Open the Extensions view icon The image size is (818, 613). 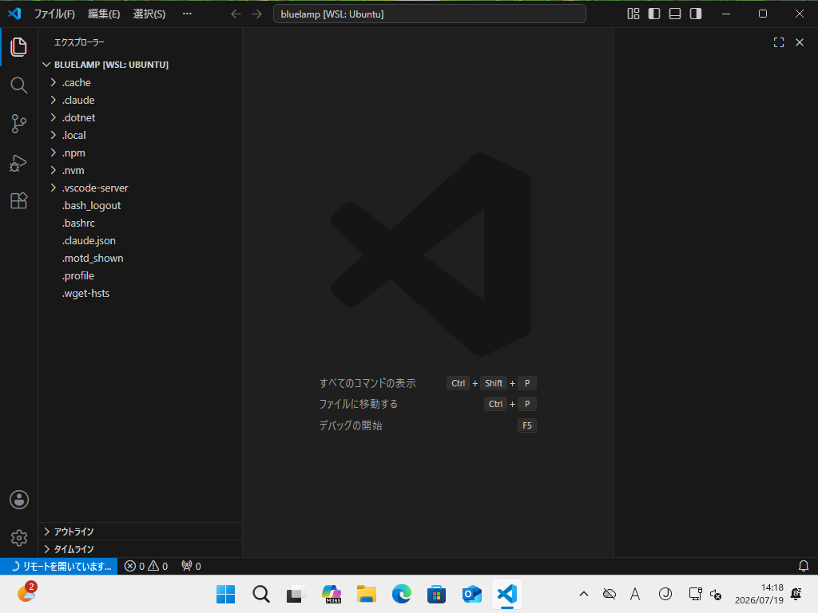19,200
